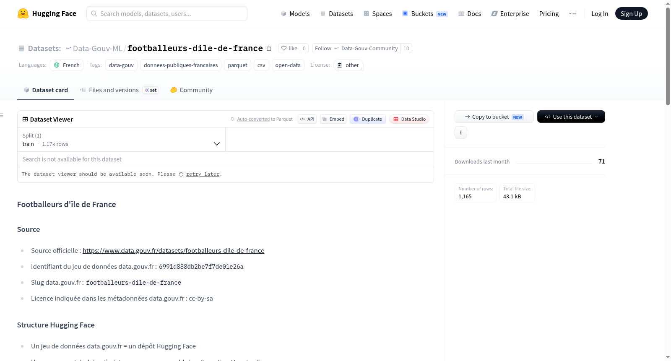Click the Total file size 43.1 kB value
Screen dimensions: 671x361
point(512,197)
